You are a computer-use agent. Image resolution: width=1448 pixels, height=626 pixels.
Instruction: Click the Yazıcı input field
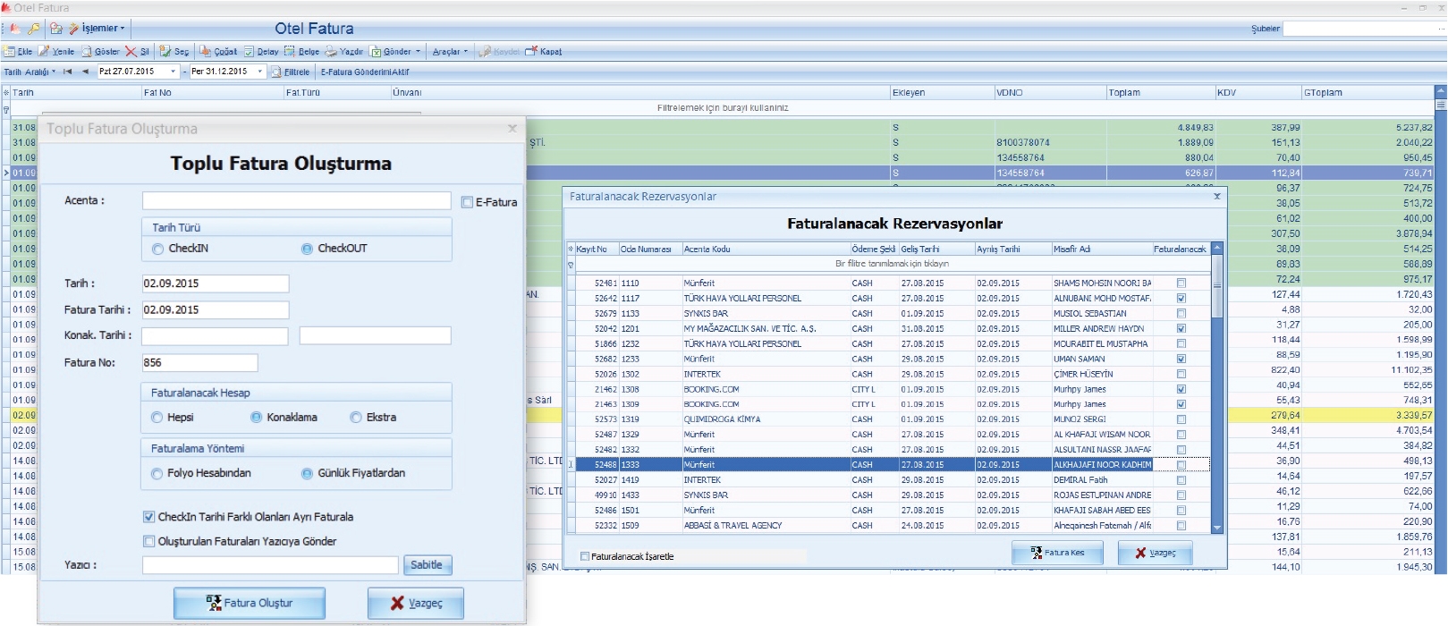pos(270,565)
